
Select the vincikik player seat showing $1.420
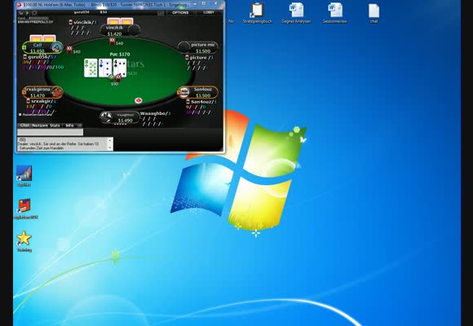point(120,30)
